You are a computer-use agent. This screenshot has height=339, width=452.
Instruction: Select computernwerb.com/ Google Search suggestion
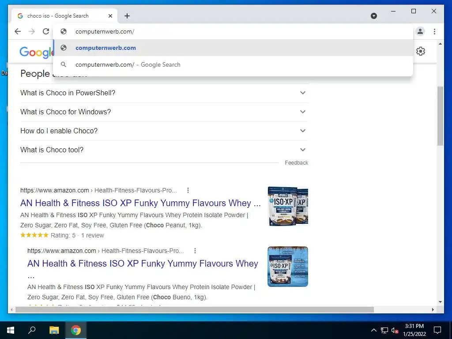coord(233,64)
